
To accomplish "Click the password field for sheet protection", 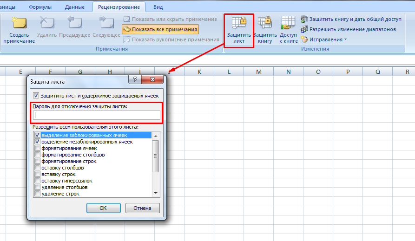I will click(x=97, y=115).
